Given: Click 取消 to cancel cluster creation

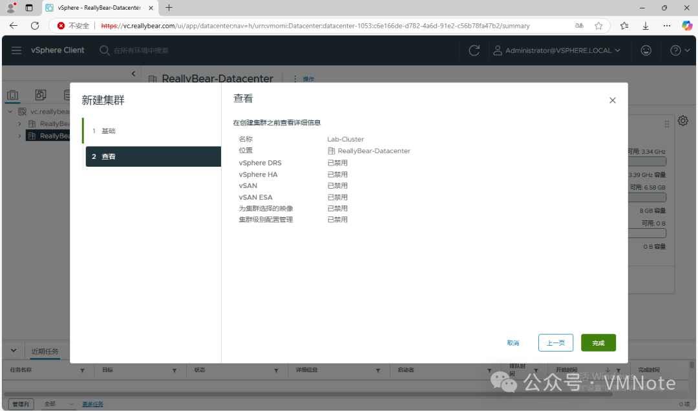Looking at the screenshot, I should click(513, 343).
